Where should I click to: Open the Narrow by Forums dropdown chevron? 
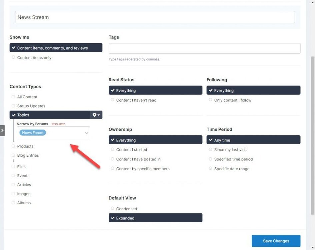[86, 133]
